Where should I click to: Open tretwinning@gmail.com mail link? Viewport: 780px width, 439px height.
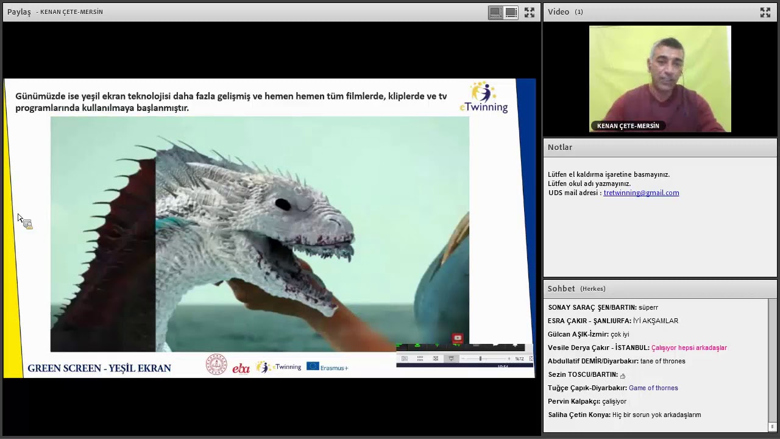pyautogui.click(x=641, y=193)
